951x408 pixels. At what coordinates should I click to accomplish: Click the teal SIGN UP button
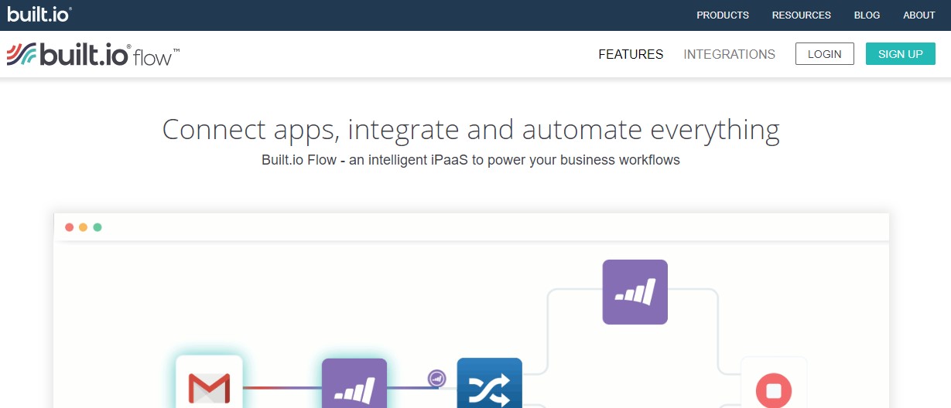(901, 54)
